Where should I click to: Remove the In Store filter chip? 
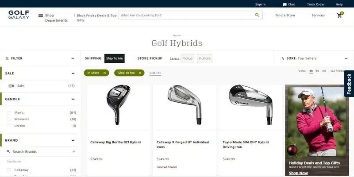[x=104, y=73]
